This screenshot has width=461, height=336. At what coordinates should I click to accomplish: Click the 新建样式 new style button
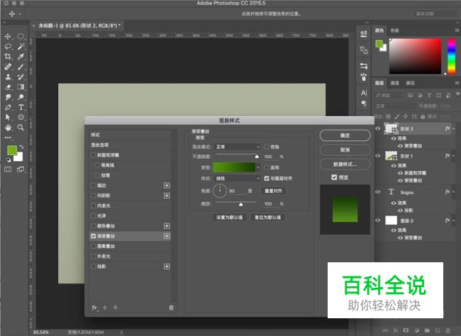pyautogui.click(x=345, y=164)
